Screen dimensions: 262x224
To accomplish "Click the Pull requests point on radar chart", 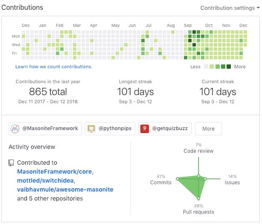I will coord(198,198).
